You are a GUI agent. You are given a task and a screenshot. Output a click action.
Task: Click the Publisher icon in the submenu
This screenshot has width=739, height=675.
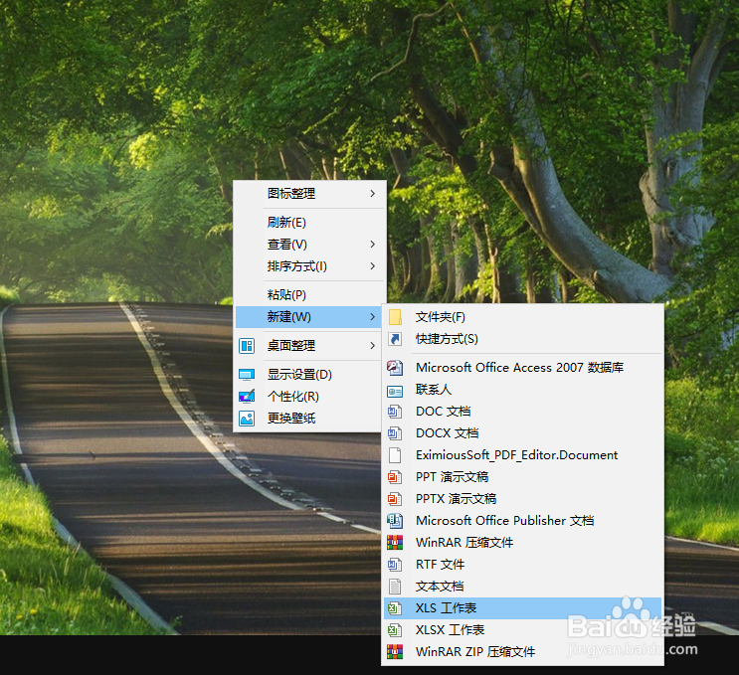pyautogui.click(x=395, y=521)
